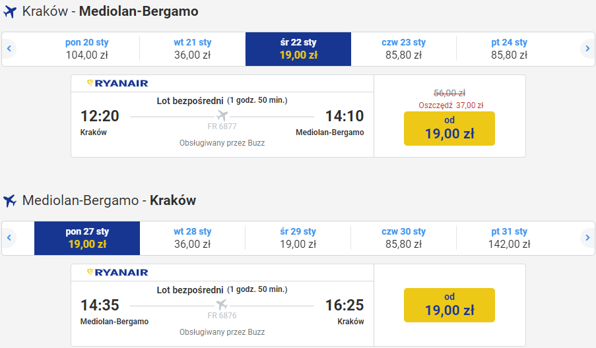Image resolution: width=596 pixels, height=348 pixels.
Task: Select return date wt 28 sty
Action: tap(193, 237)
